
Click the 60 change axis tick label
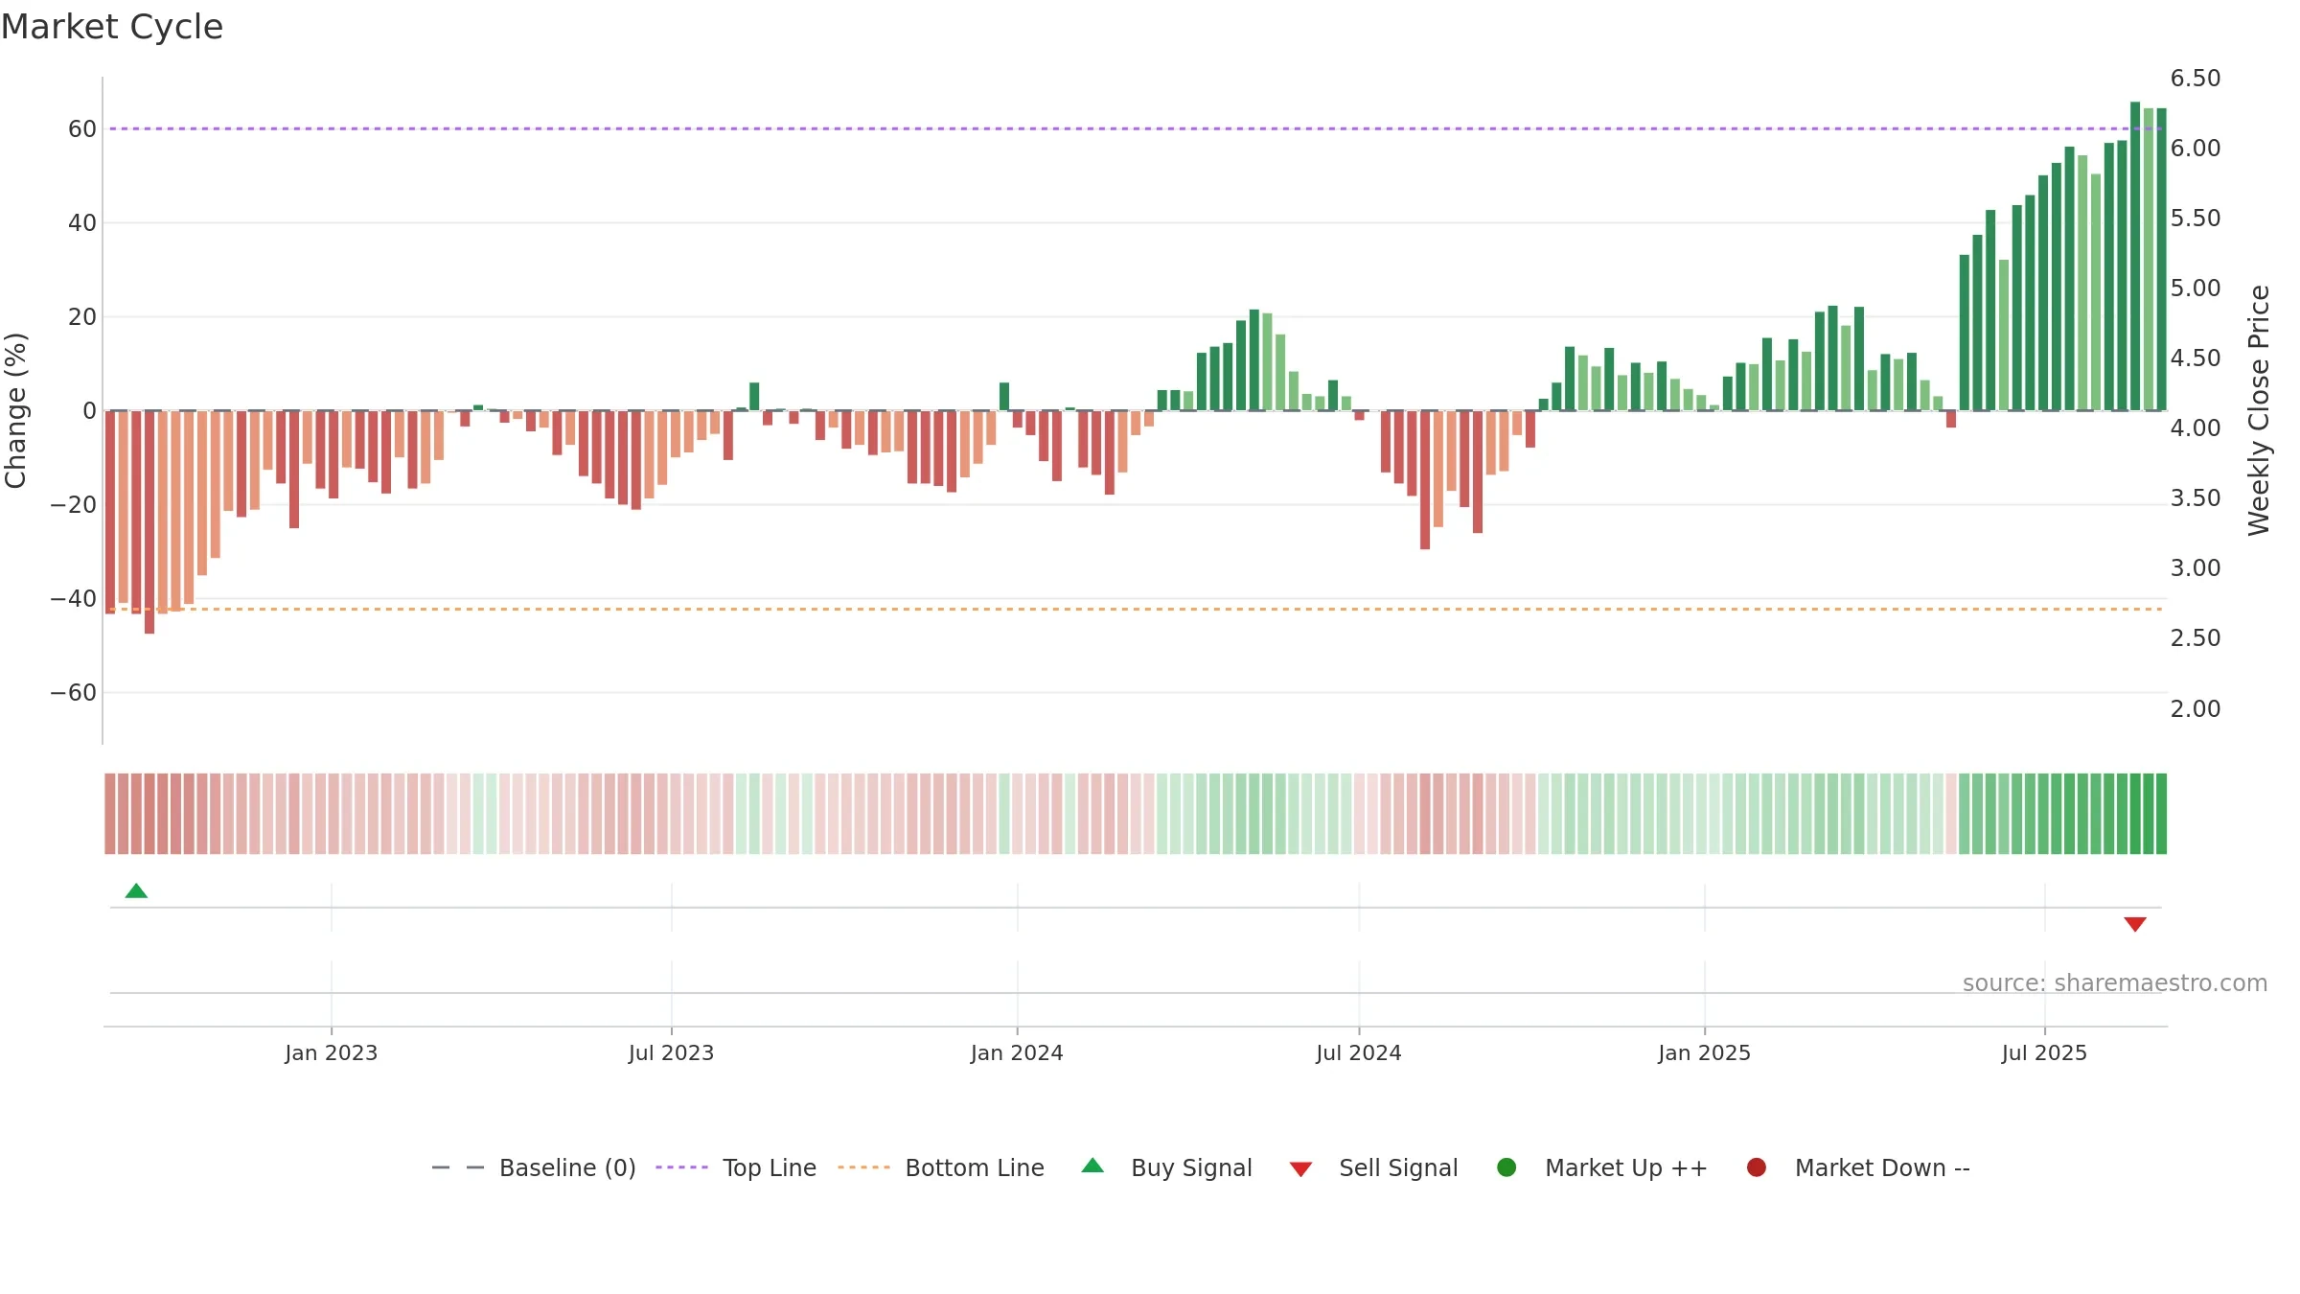click(82, 128)
